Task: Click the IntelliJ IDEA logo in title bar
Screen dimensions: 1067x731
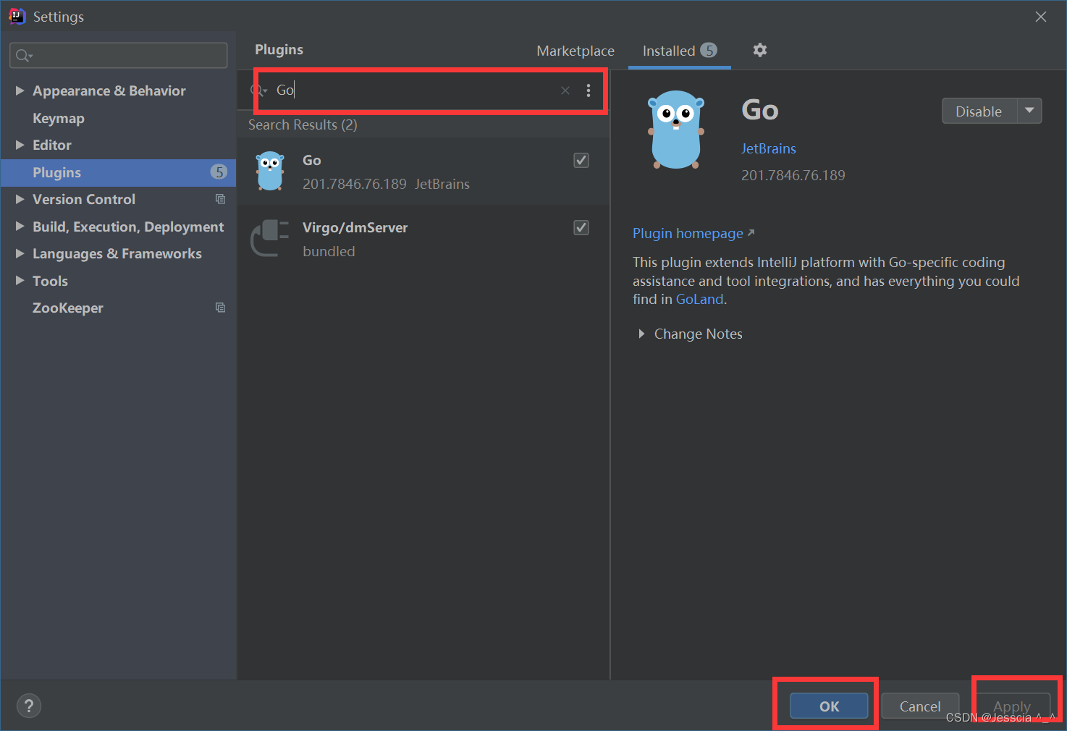Action: pos(17,16)
